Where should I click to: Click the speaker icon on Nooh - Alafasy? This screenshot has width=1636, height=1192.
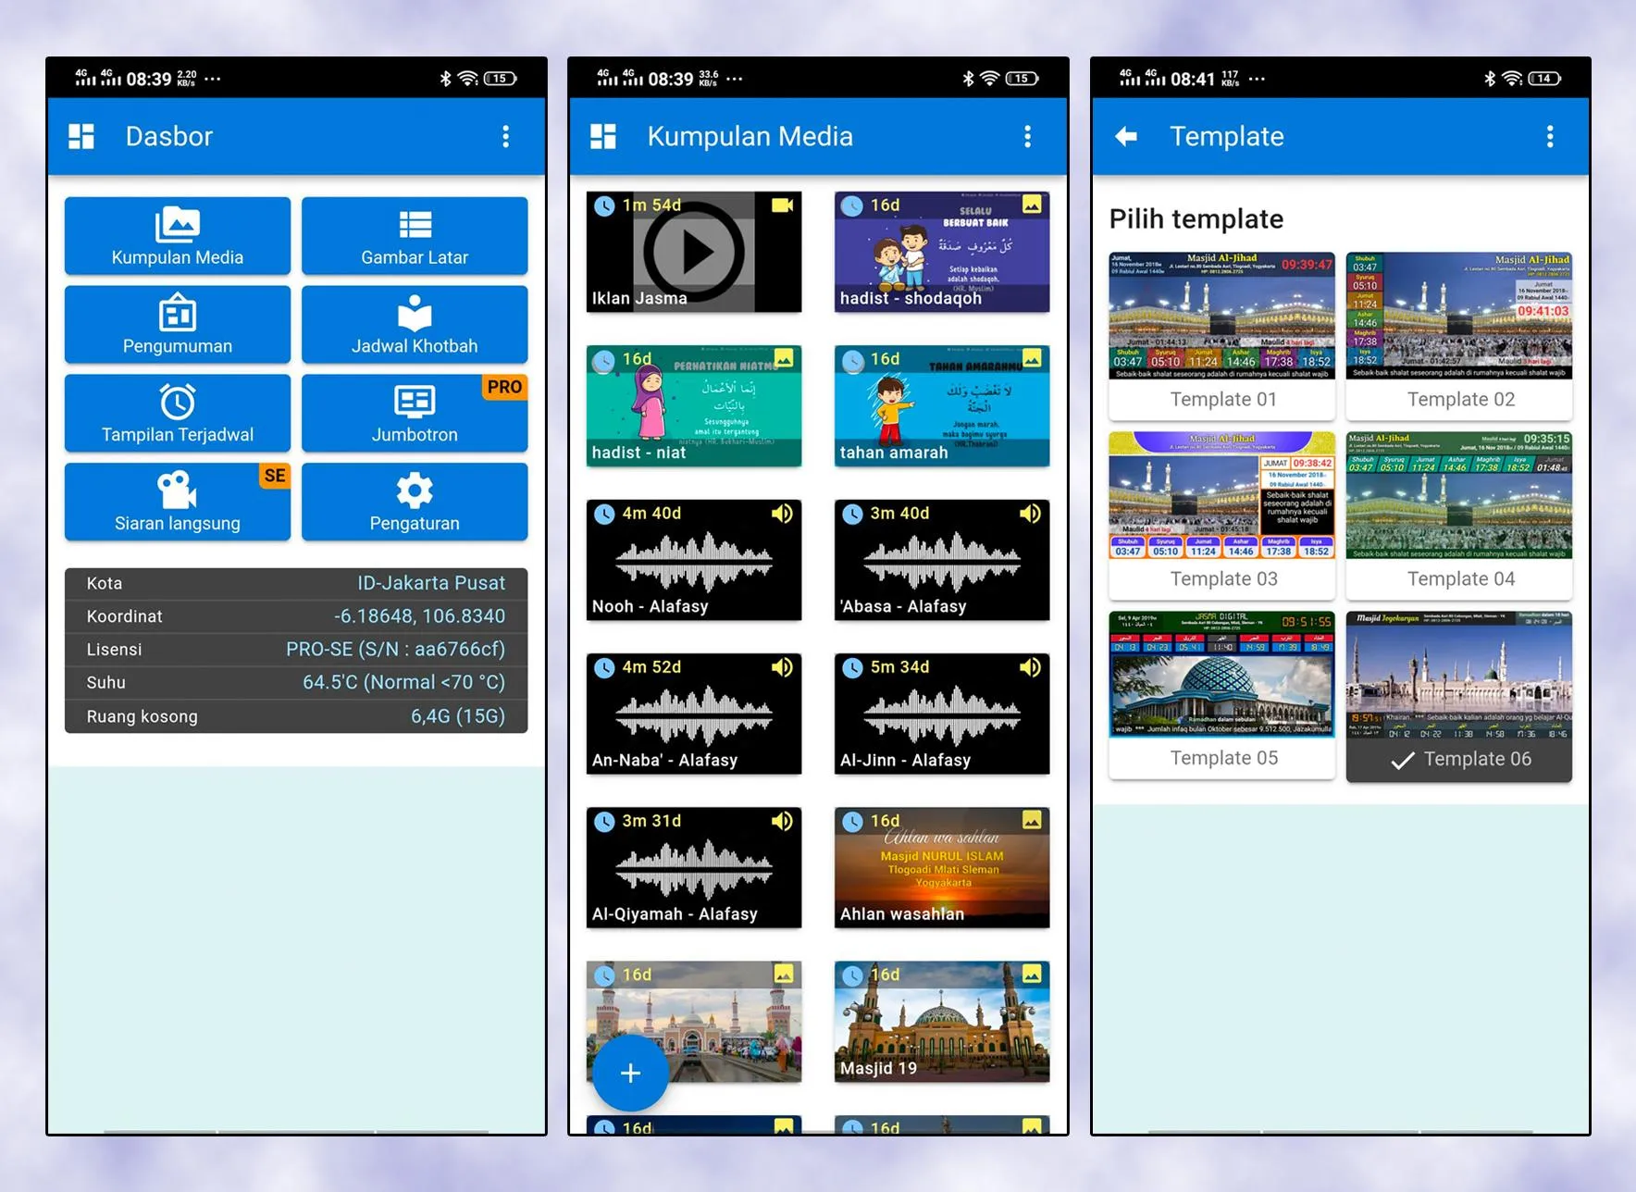point(782,514)
